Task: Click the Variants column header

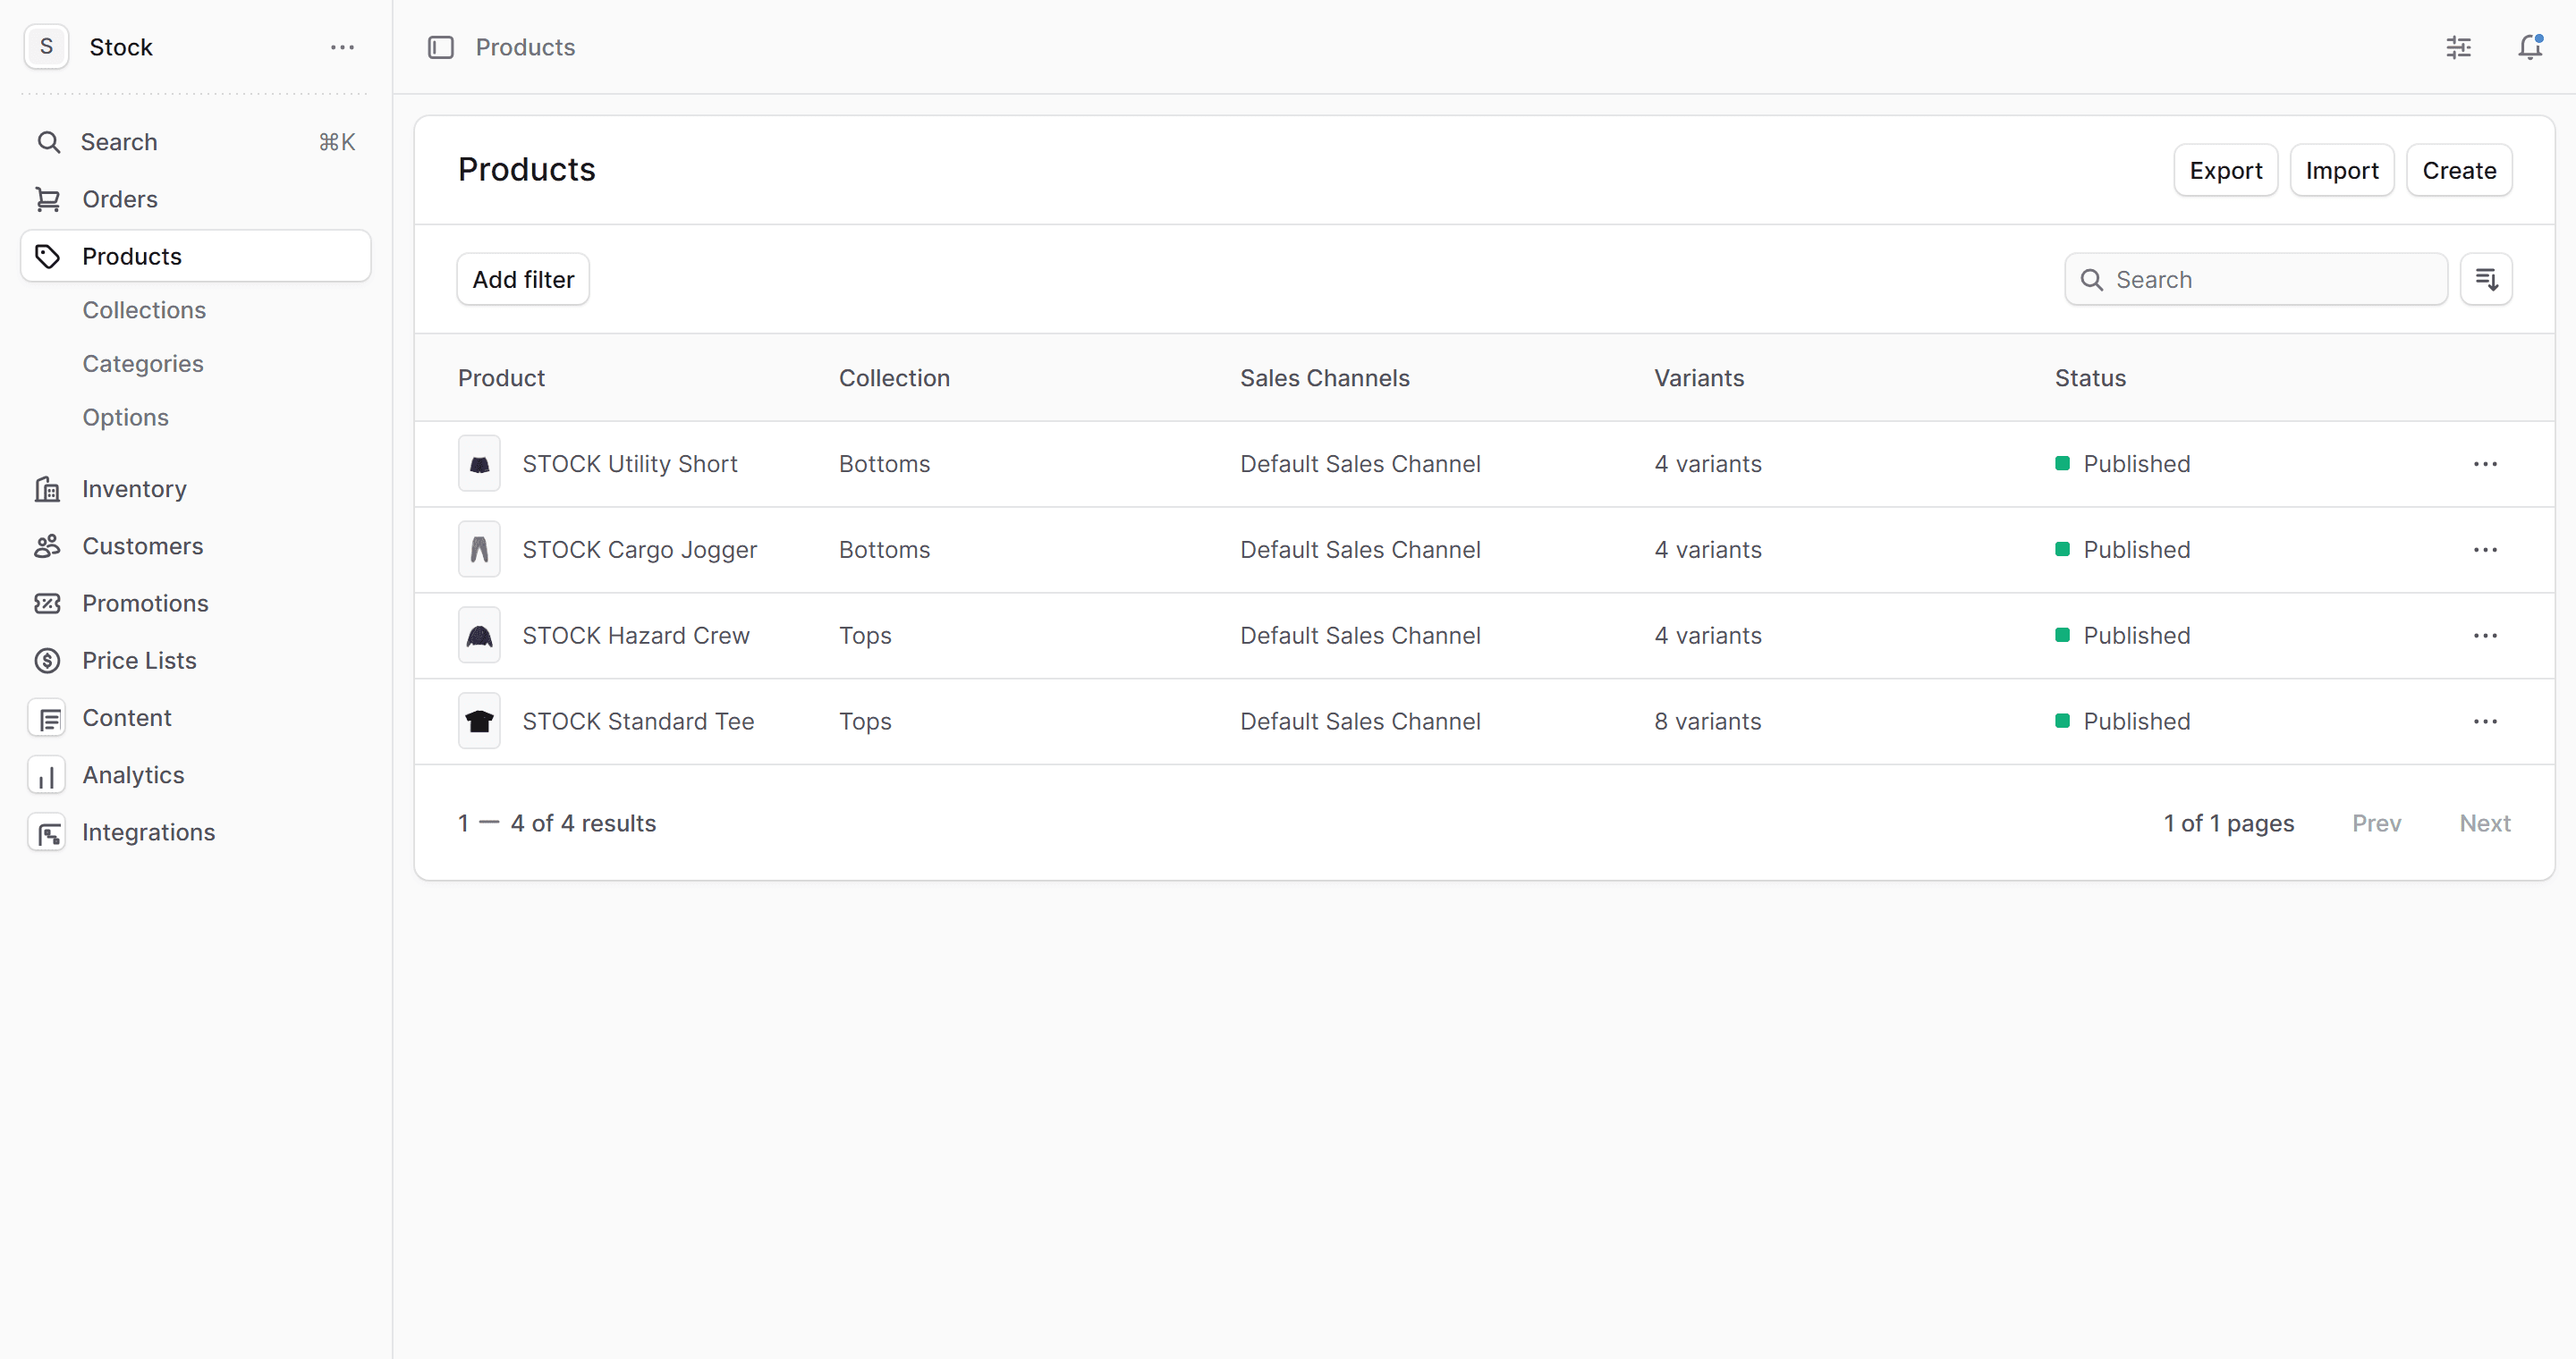Action: (x=1698, y=377)
